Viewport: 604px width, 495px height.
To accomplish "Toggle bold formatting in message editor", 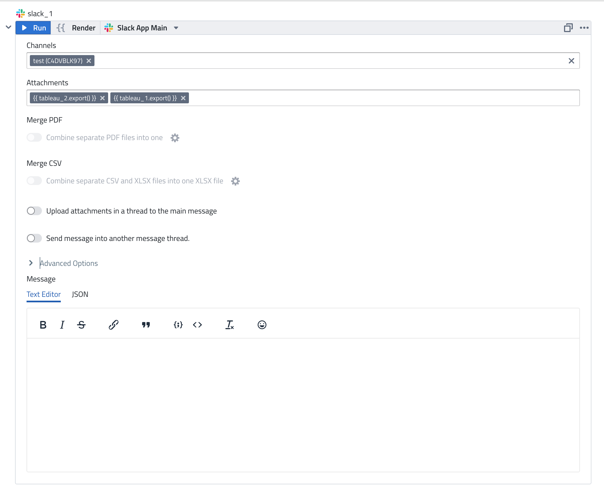I will 43,325.
